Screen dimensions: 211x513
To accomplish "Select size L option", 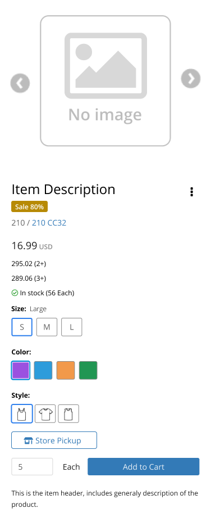I will (71, 327).
